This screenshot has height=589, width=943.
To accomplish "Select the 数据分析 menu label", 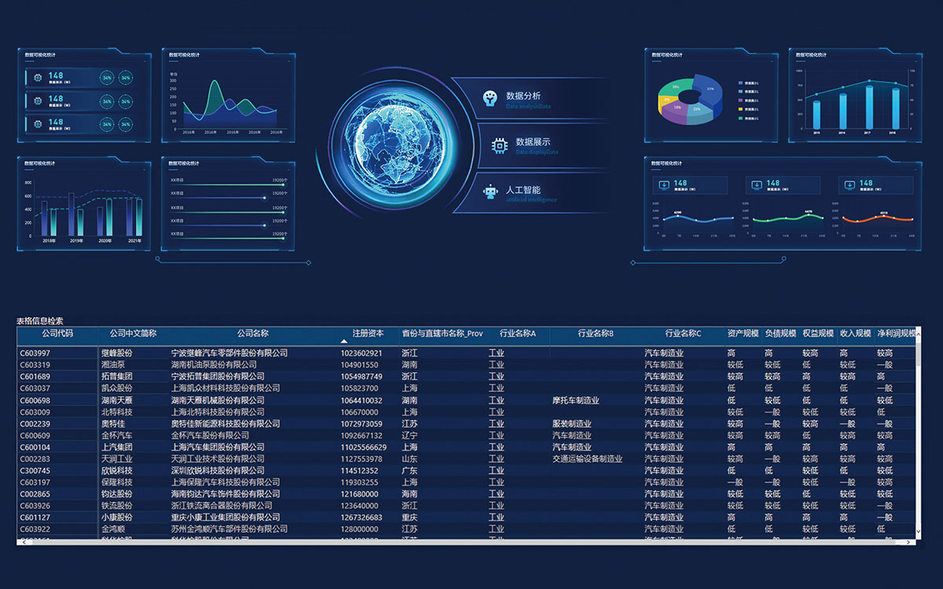I will (523, 96).
